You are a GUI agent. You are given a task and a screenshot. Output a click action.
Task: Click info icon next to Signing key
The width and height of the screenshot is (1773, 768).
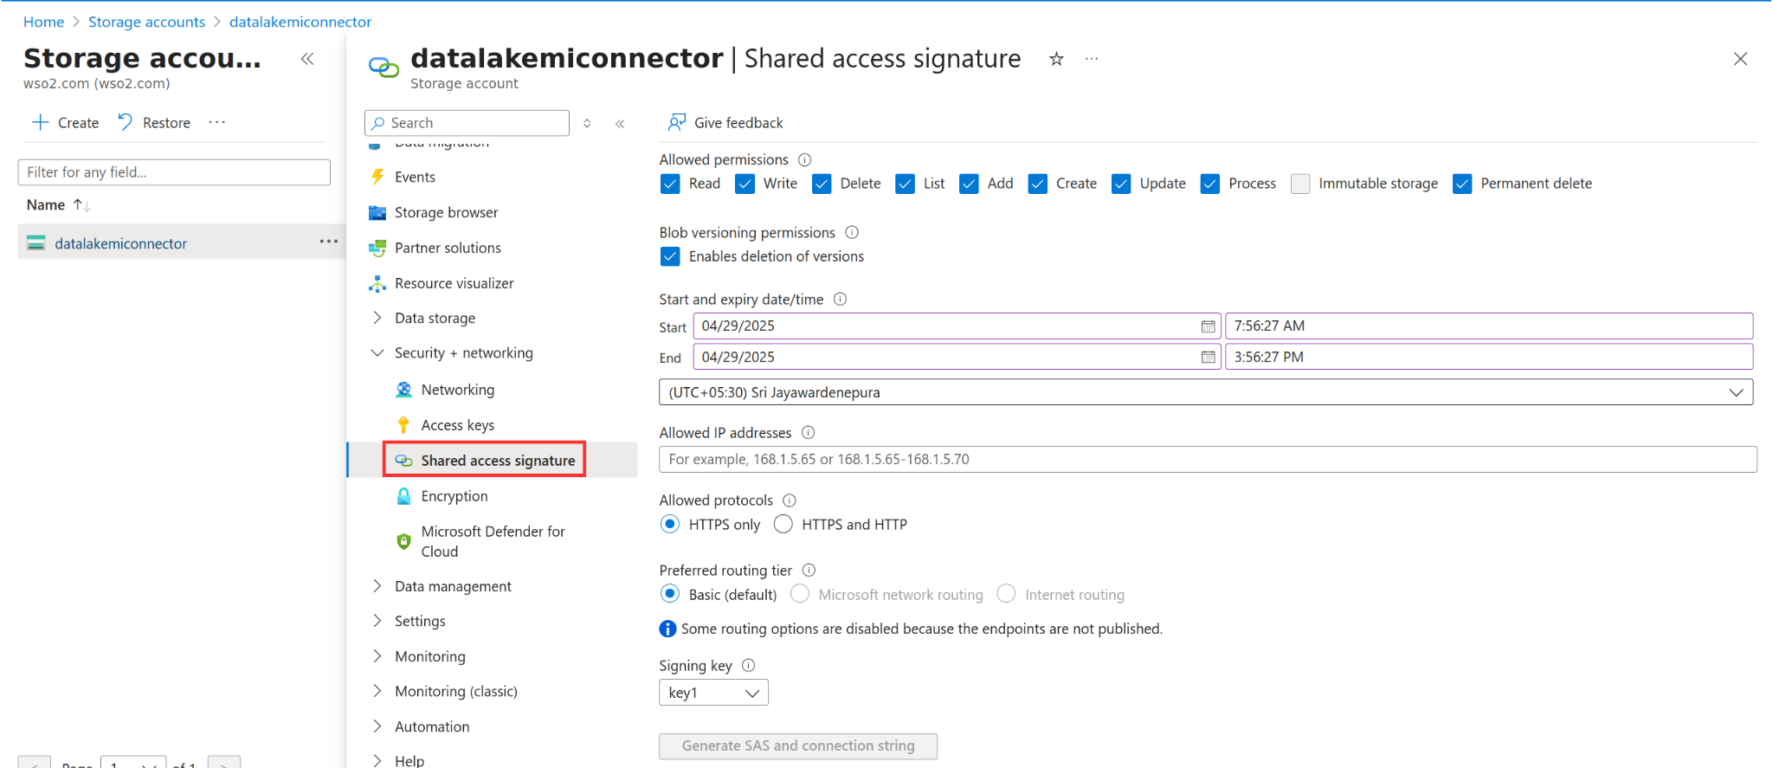pos(749,665)
